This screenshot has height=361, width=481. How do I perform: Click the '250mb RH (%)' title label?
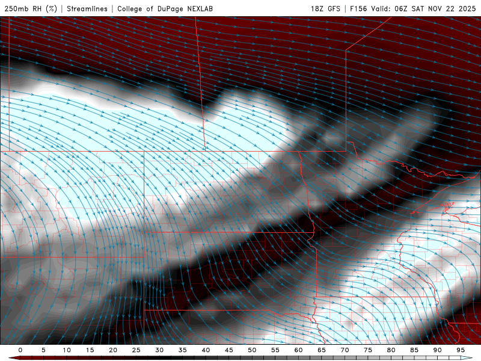pyautogui.click(x=31, y=8)
